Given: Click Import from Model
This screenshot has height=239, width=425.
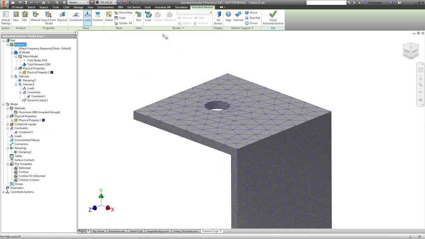Looking at the screenshot, I should coord(48,18).
